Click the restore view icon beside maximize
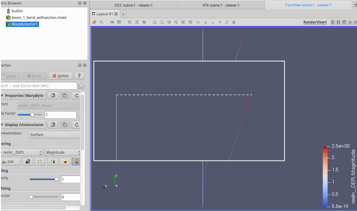The height and width of the screenshot is (211, 357). click(x=350, y=22)
